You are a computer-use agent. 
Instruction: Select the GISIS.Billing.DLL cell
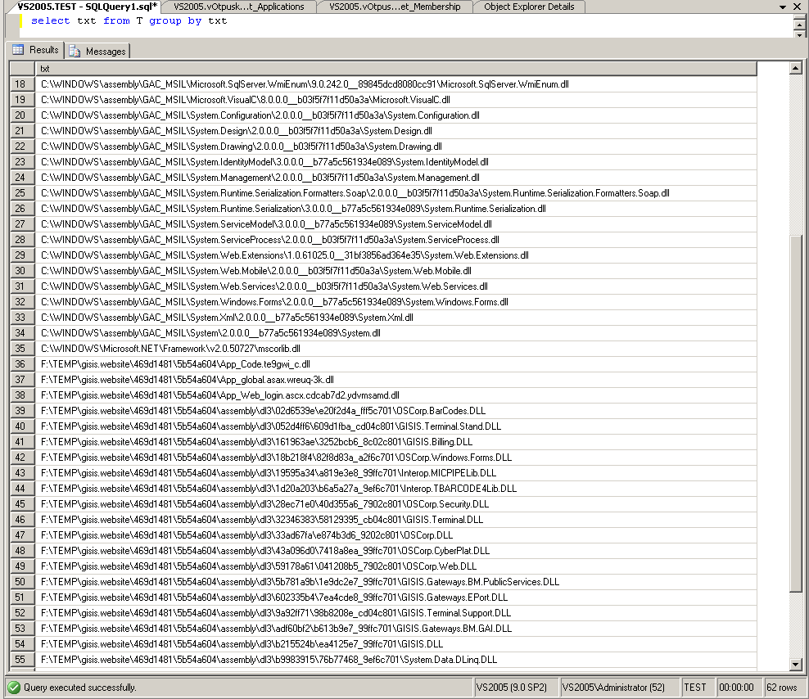coord(395,442)
